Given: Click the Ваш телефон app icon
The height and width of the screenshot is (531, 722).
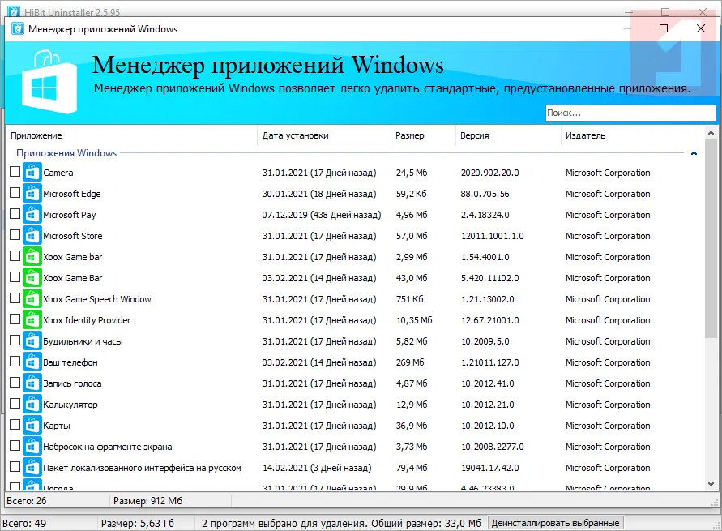Looking at the screenshot, I should (32, 362).
